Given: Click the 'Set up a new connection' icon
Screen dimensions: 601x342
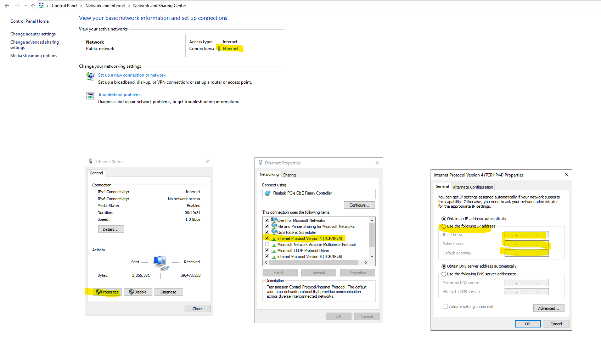Looking at the screenshot, I should tap(90, 76).
